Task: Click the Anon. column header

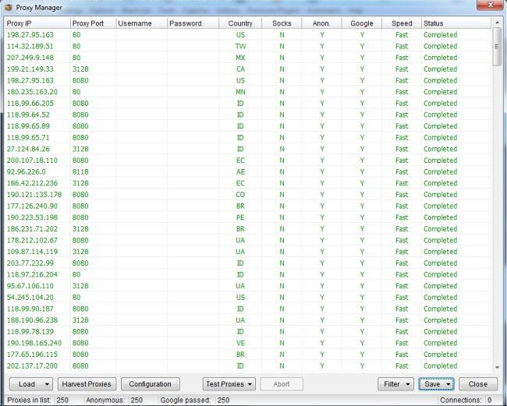Action: (321, 23)
